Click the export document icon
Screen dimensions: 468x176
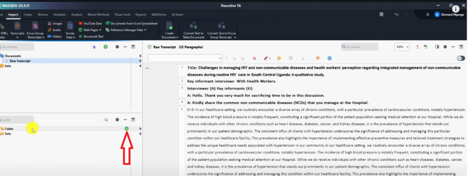pyautogui.click(x=418, y=47)
